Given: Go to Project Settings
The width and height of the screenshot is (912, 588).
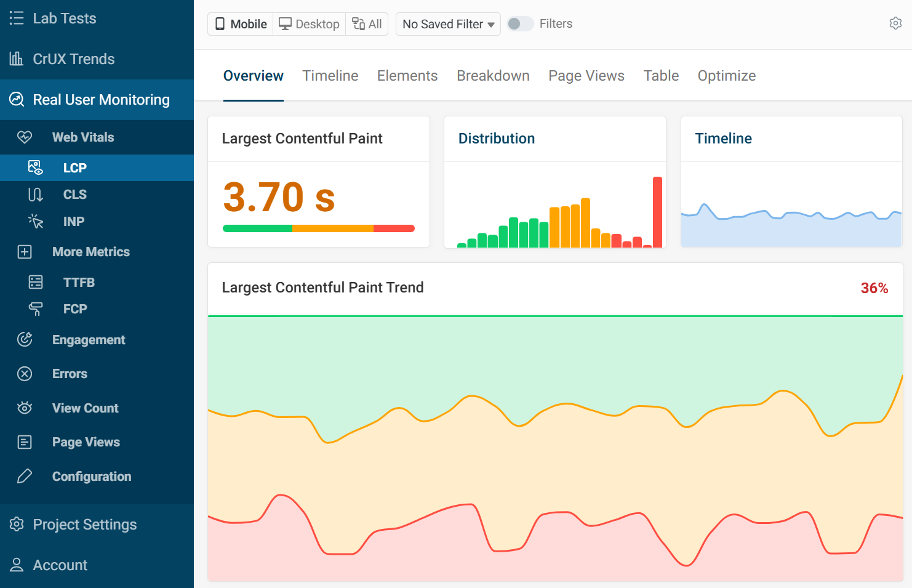Looking at the screenshot, I should pyautogui.click(x=84, y=524).
